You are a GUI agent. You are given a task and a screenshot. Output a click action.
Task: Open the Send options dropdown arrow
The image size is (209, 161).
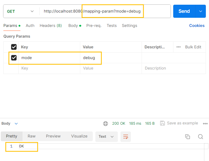[x=201, y=11]
